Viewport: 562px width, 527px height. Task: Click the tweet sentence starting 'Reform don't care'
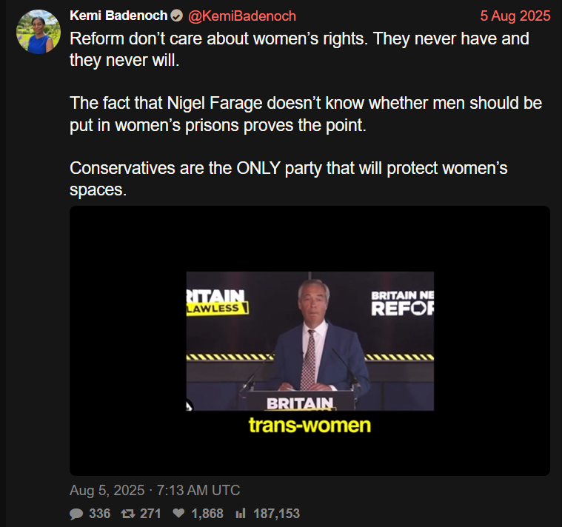tap(299, 49)
